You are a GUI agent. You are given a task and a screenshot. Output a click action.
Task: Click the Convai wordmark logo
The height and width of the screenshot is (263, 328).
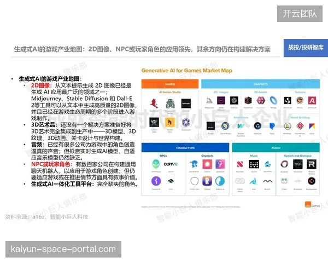click(171, 164)
